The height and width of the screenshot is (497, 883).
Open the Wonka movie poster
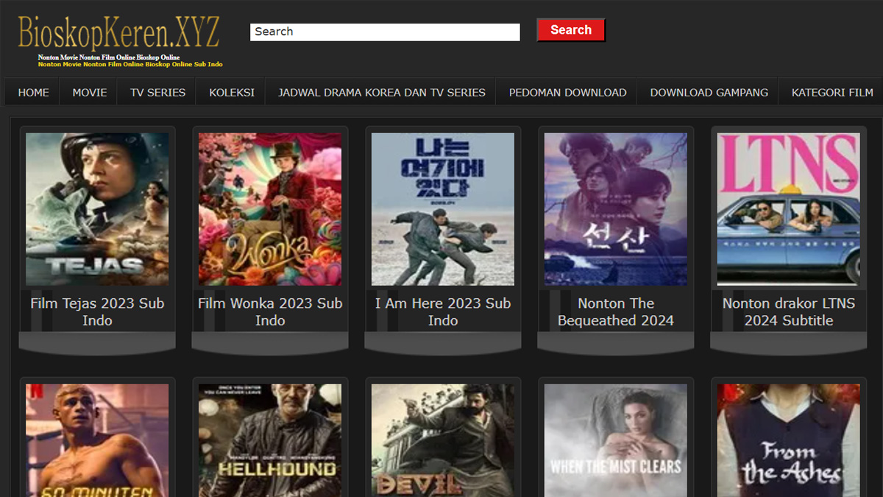(x=269, y=208)
